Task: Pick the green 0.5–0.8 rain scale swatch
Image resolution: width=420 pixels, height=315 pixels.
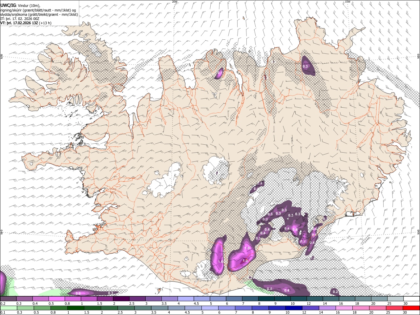Action: pos(42,308)
